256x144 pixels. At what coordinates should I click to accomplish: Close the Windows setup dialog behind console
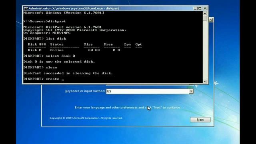pos(211,20)
